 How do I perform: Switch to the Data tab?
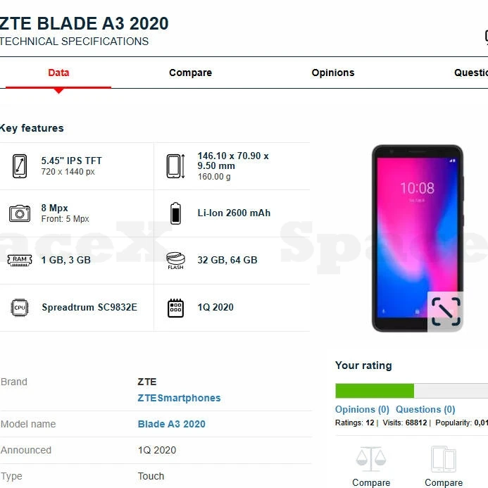point(58,73)
